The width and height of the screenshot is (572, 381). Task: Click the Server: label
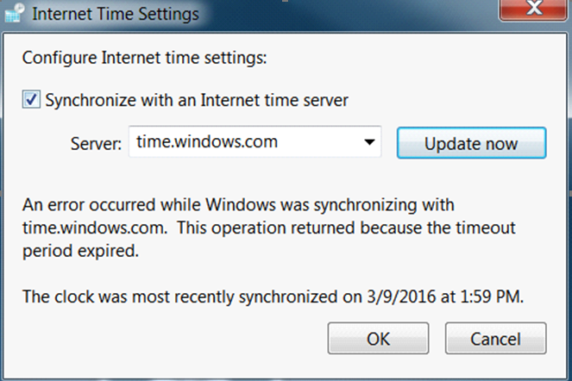[x=96, y=144]
